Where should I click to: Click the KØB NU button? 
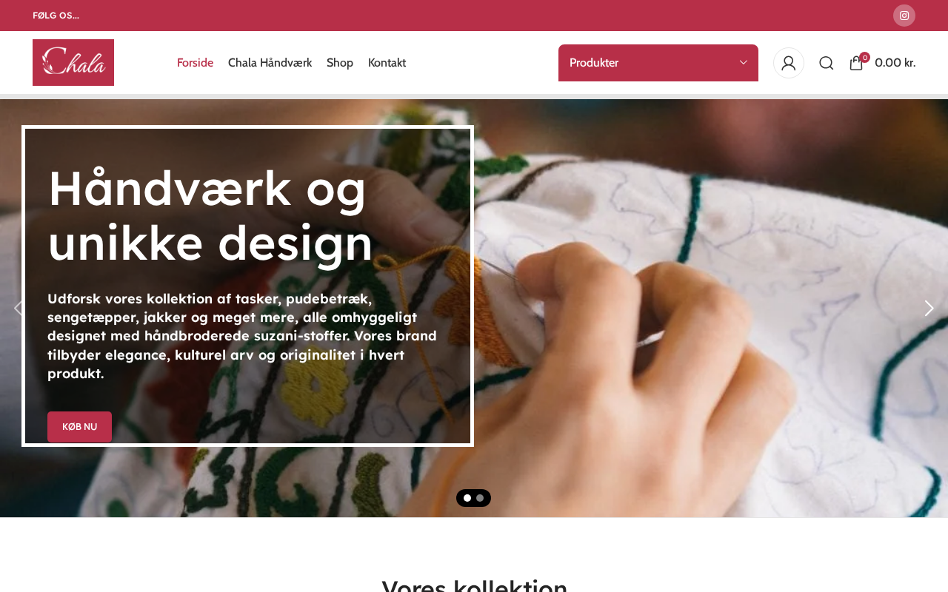coord(79,427)
